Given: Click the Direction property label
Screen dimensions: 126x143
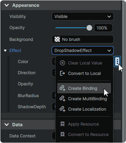Looking at the screenshot, I should (x=27, y=73).
